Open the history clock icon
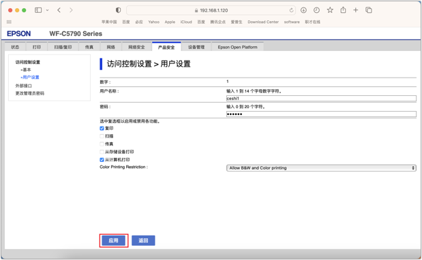The image size is (422, 260). pyautogui.click(x=316, y=10)
